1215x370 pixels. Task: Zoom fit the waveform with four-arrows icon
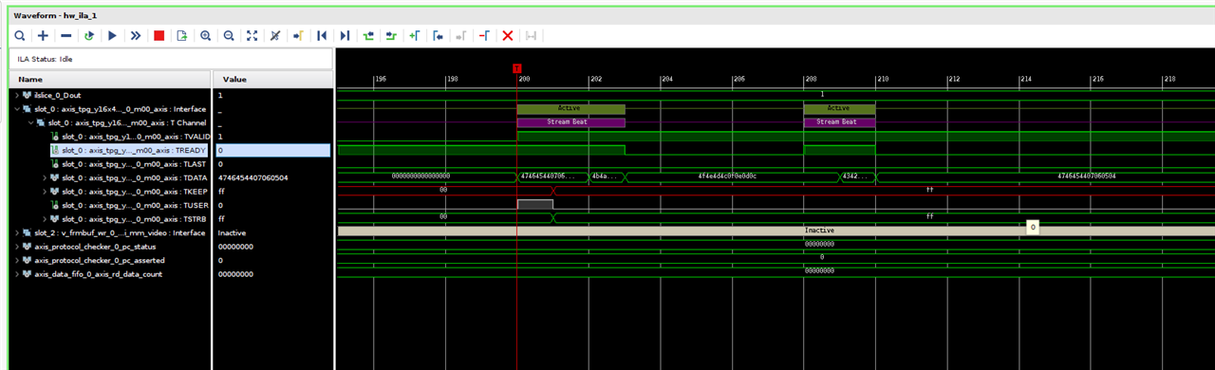(x=252, y=35)
